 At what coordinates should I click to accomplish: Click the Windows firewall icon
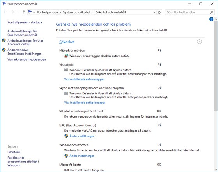pyautogui.click(x=66, y=56)
